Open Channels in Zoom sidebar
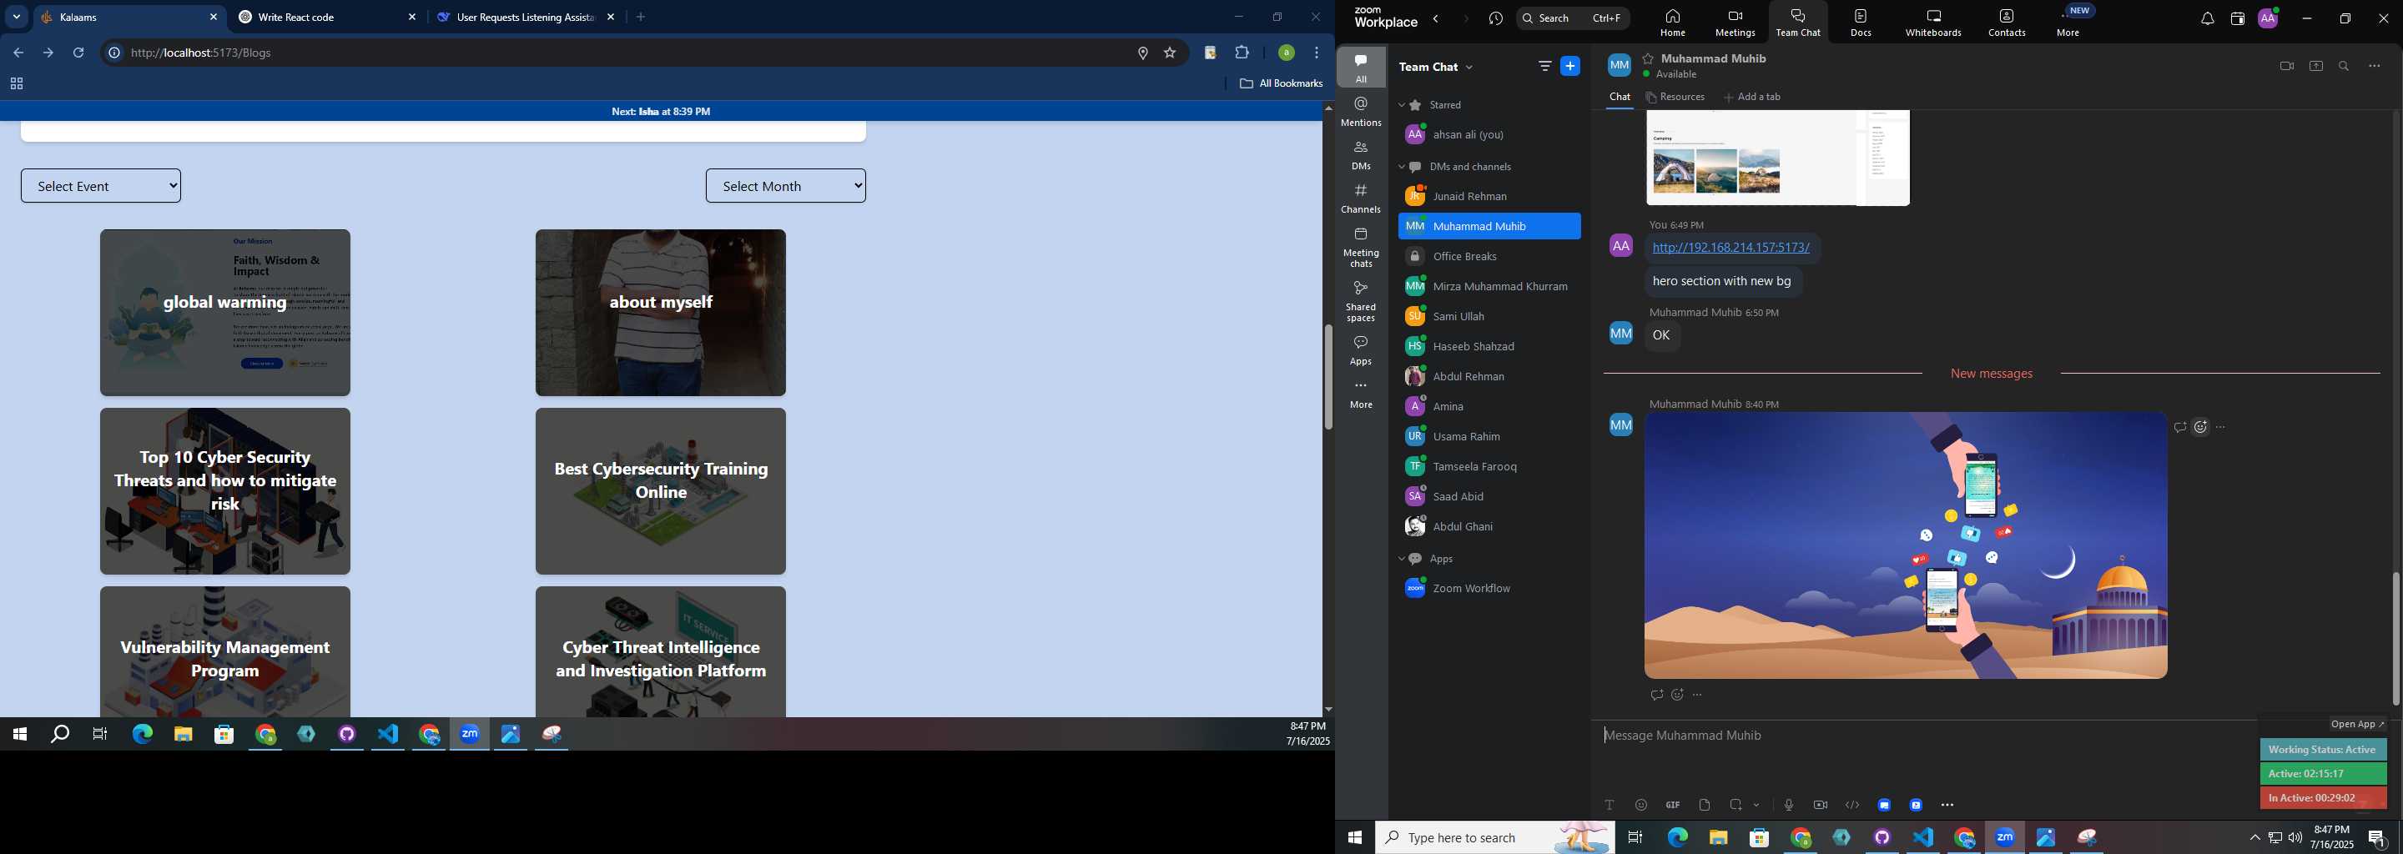The height and width of the screenshot is (854, 2403). (1361, 198)
